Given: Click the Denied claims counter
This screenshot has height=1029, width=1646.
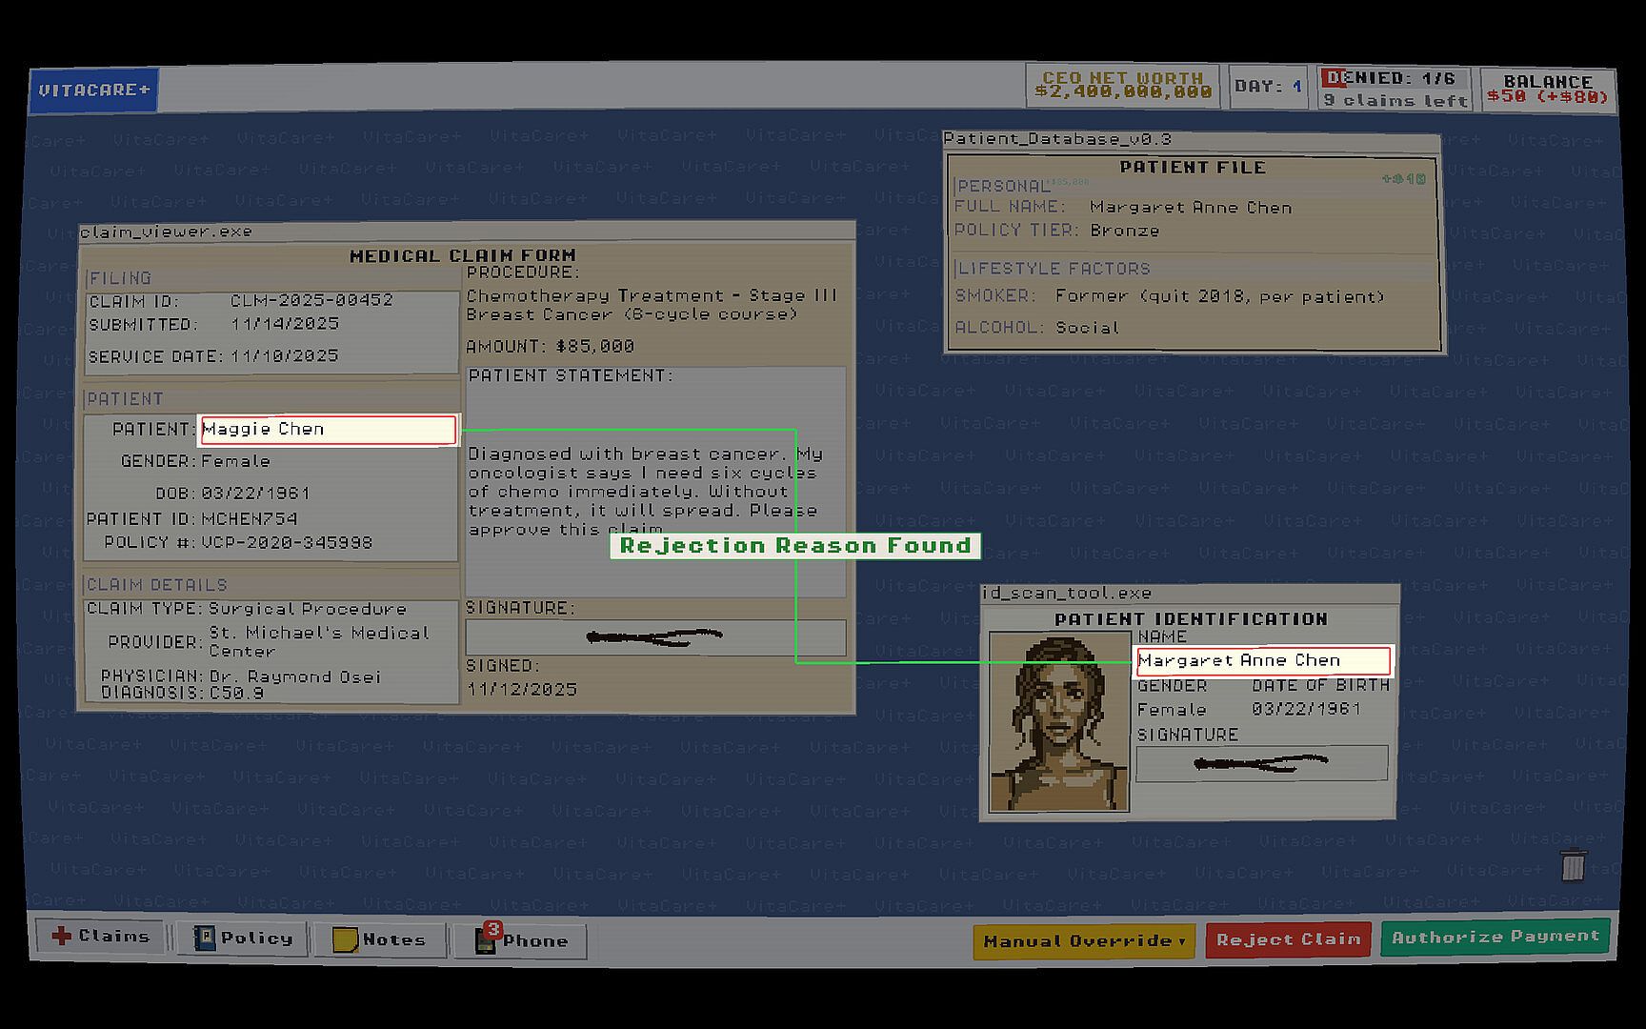Looking at the screenshot, I should pos(1395,89).
